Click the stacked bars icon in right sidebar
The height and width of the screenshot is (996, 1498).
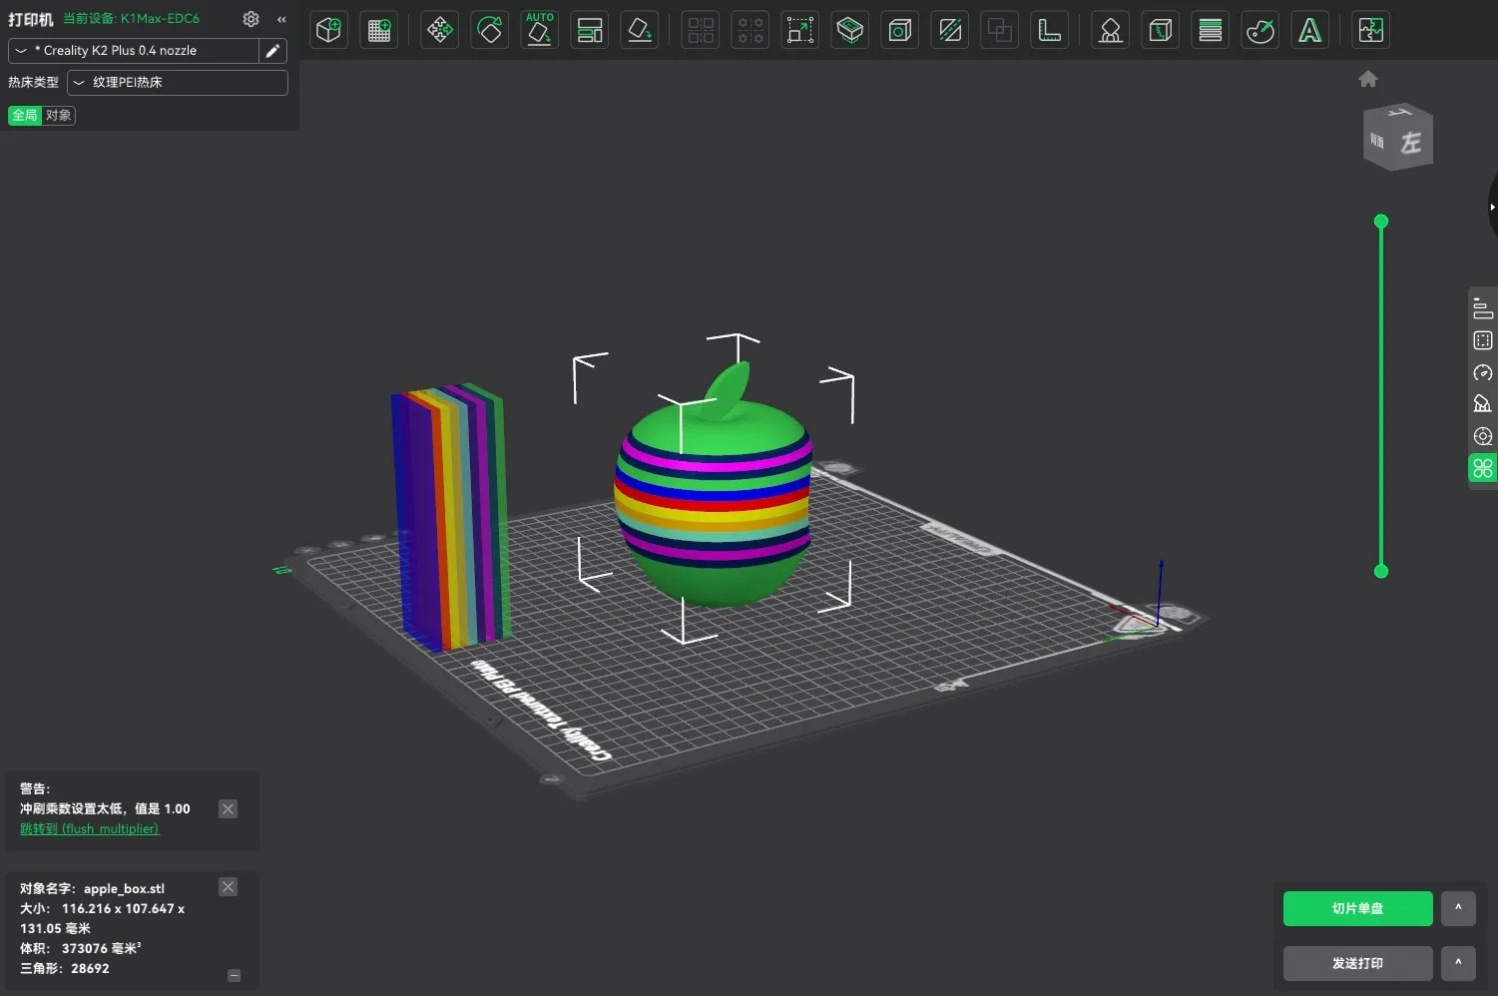click(x=1483, y=308)
